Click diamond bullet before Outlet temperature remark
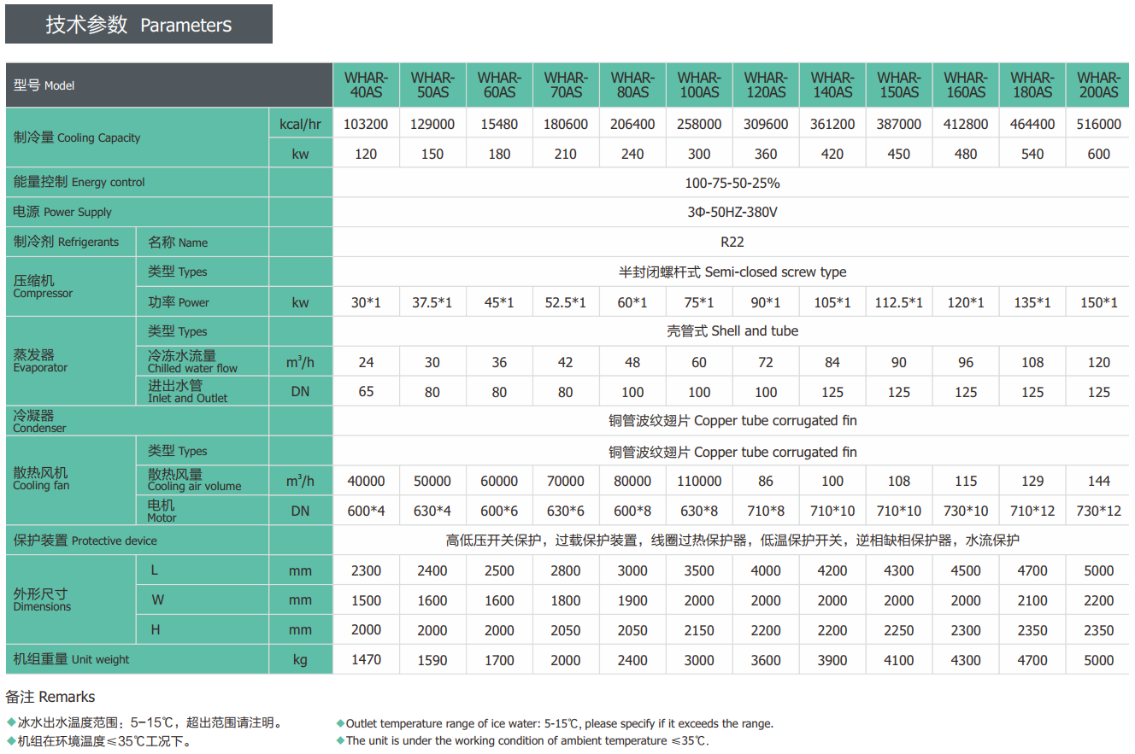1135x754 pixels. point(340,723)
